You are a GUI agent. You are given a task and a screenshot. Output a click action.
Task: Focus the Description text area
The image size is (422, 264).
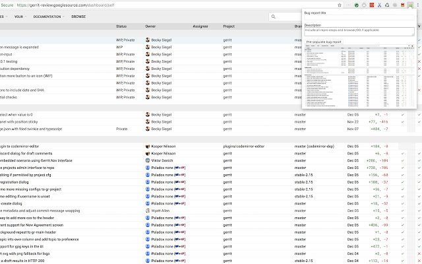[x=359, y=32]
